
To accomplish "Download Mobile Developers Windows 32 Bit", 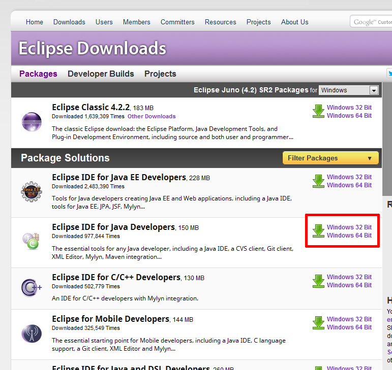I will 349,319.
